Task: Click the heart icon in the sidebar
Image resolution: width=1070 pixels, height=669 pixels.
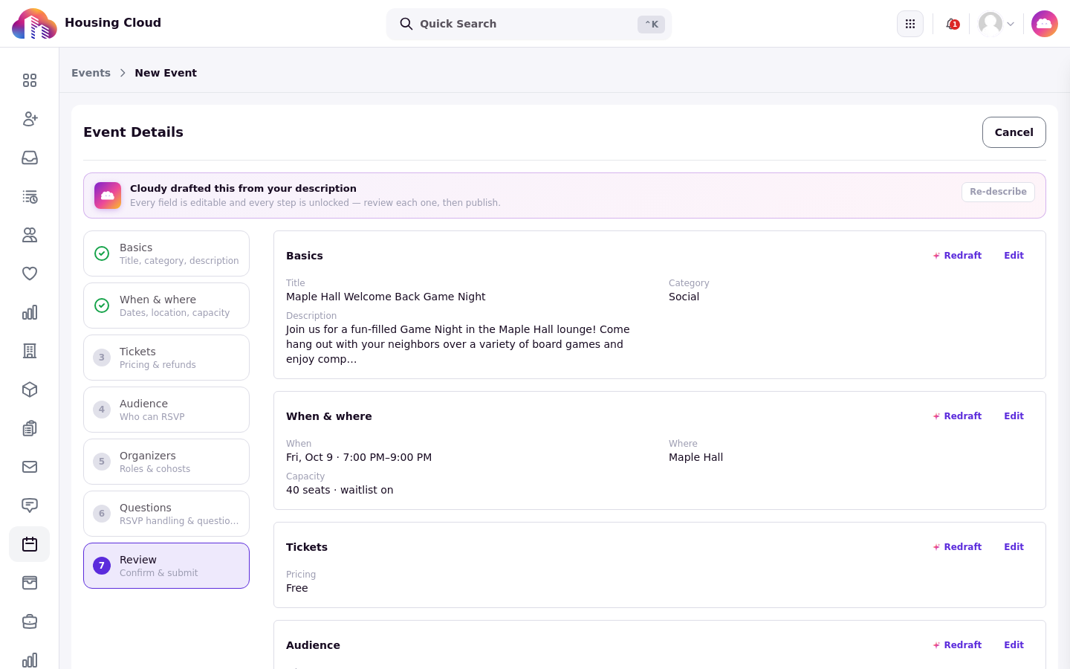Action: 30,274
